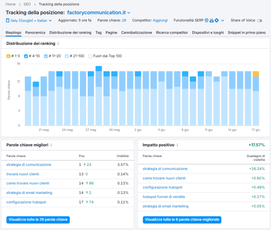This screenshot has width=271, height=230.
Task: Open the Ricerca competitor tab
Action: pyautogui.click(x=172, y=32)
